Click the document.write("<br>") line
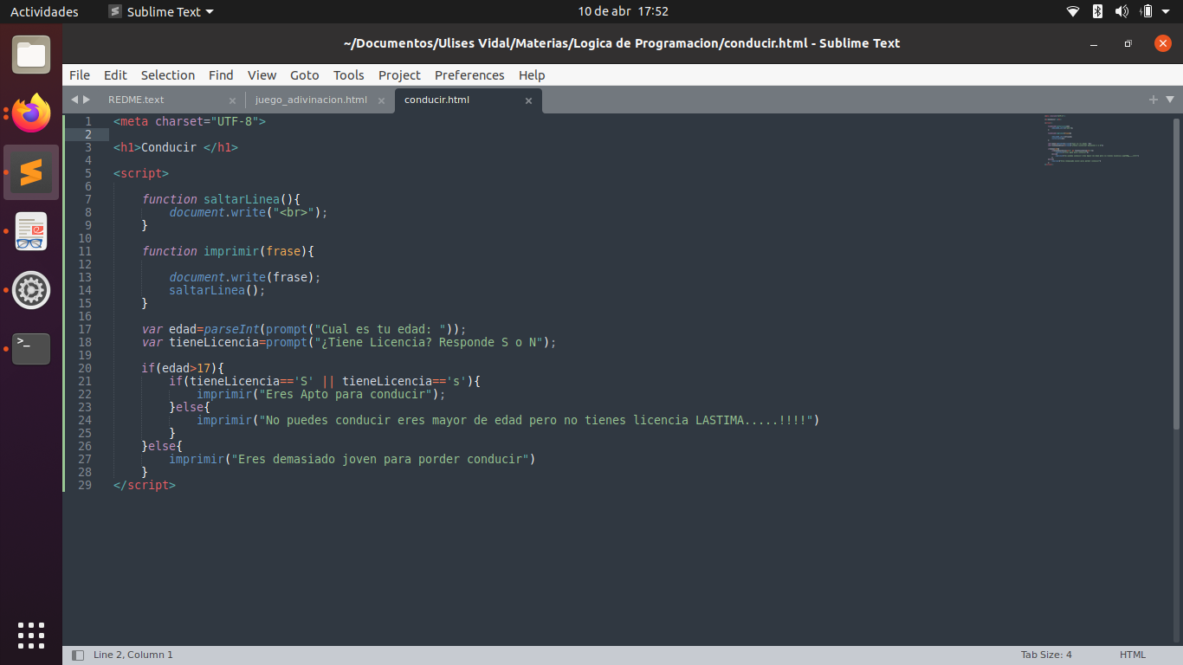Image resolution: width=1183 pixels, height=665 pixels. pos(249,212)
